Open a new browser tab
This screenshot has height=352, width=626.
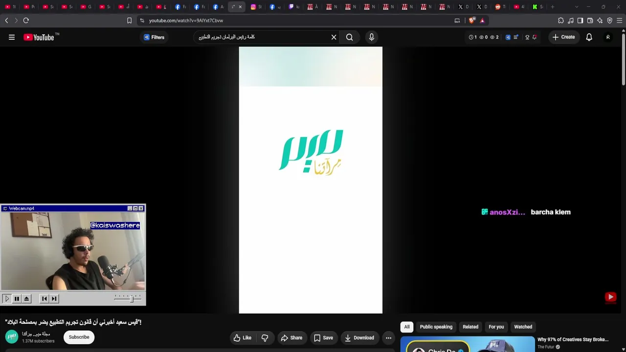(x=553, y=7)
